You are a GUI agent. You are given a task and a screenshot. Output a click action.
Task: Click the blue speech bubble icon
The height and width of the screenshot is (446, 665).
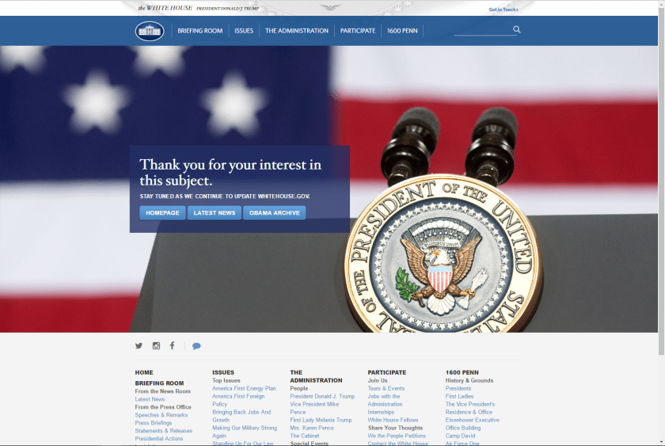(x=196, y=346)
